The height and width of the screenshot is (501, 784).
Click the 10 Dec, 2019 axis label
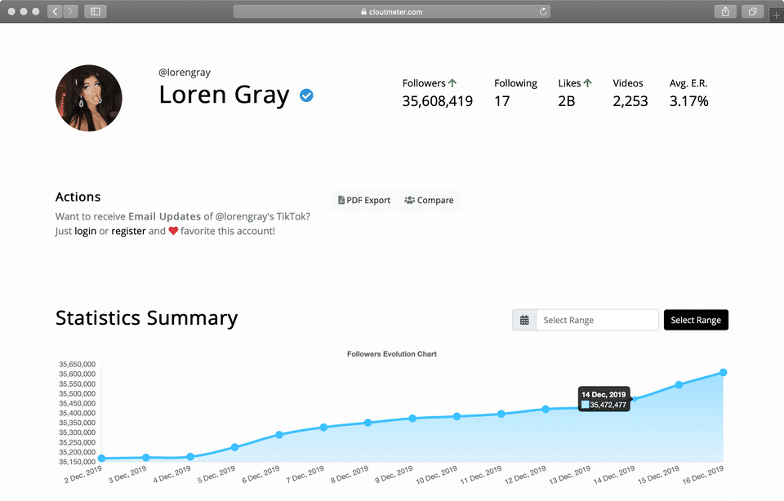click(x=436, y=475)
